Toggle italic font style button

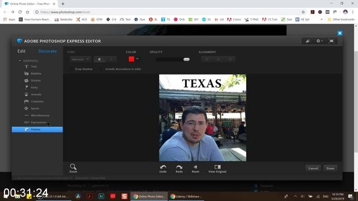pyautogui.click(x=111, y=60)
